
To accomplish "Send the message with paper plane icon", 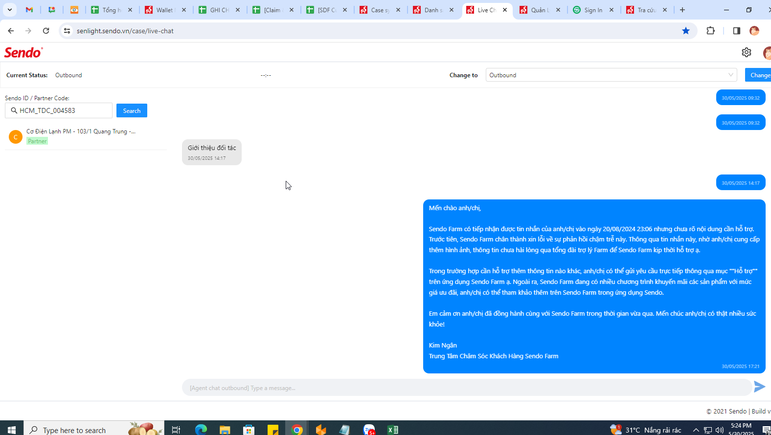I will point(760,387).
